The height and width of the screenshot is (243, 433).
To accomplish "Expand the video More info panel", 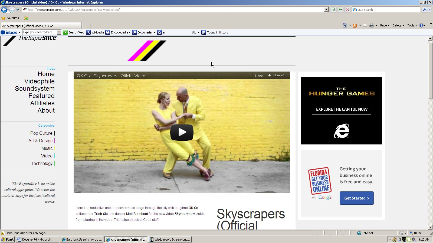I will coord(277,75).
